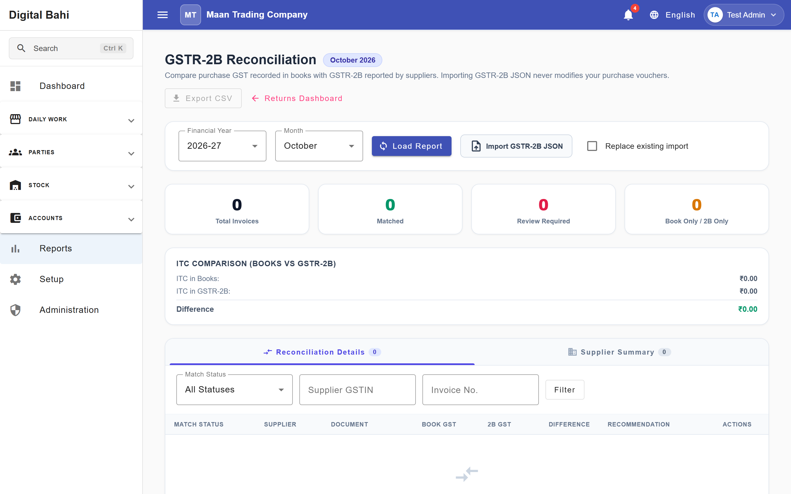Viewport: 791px width, 494px height.
Task: Click Import GSTR-2B JSON button
Action: pyautogui.click(x=516, y=146)
